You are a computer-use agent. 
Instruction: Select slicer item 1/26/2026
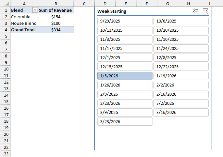point(125,85)
